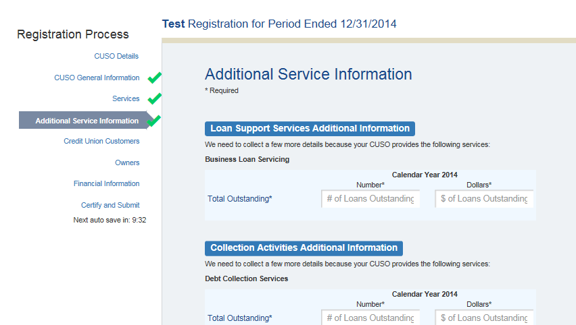The width and height of the screenshot is (576, 325).
Task: Navigate to Credit Union Customers
Action: point(101,141)
